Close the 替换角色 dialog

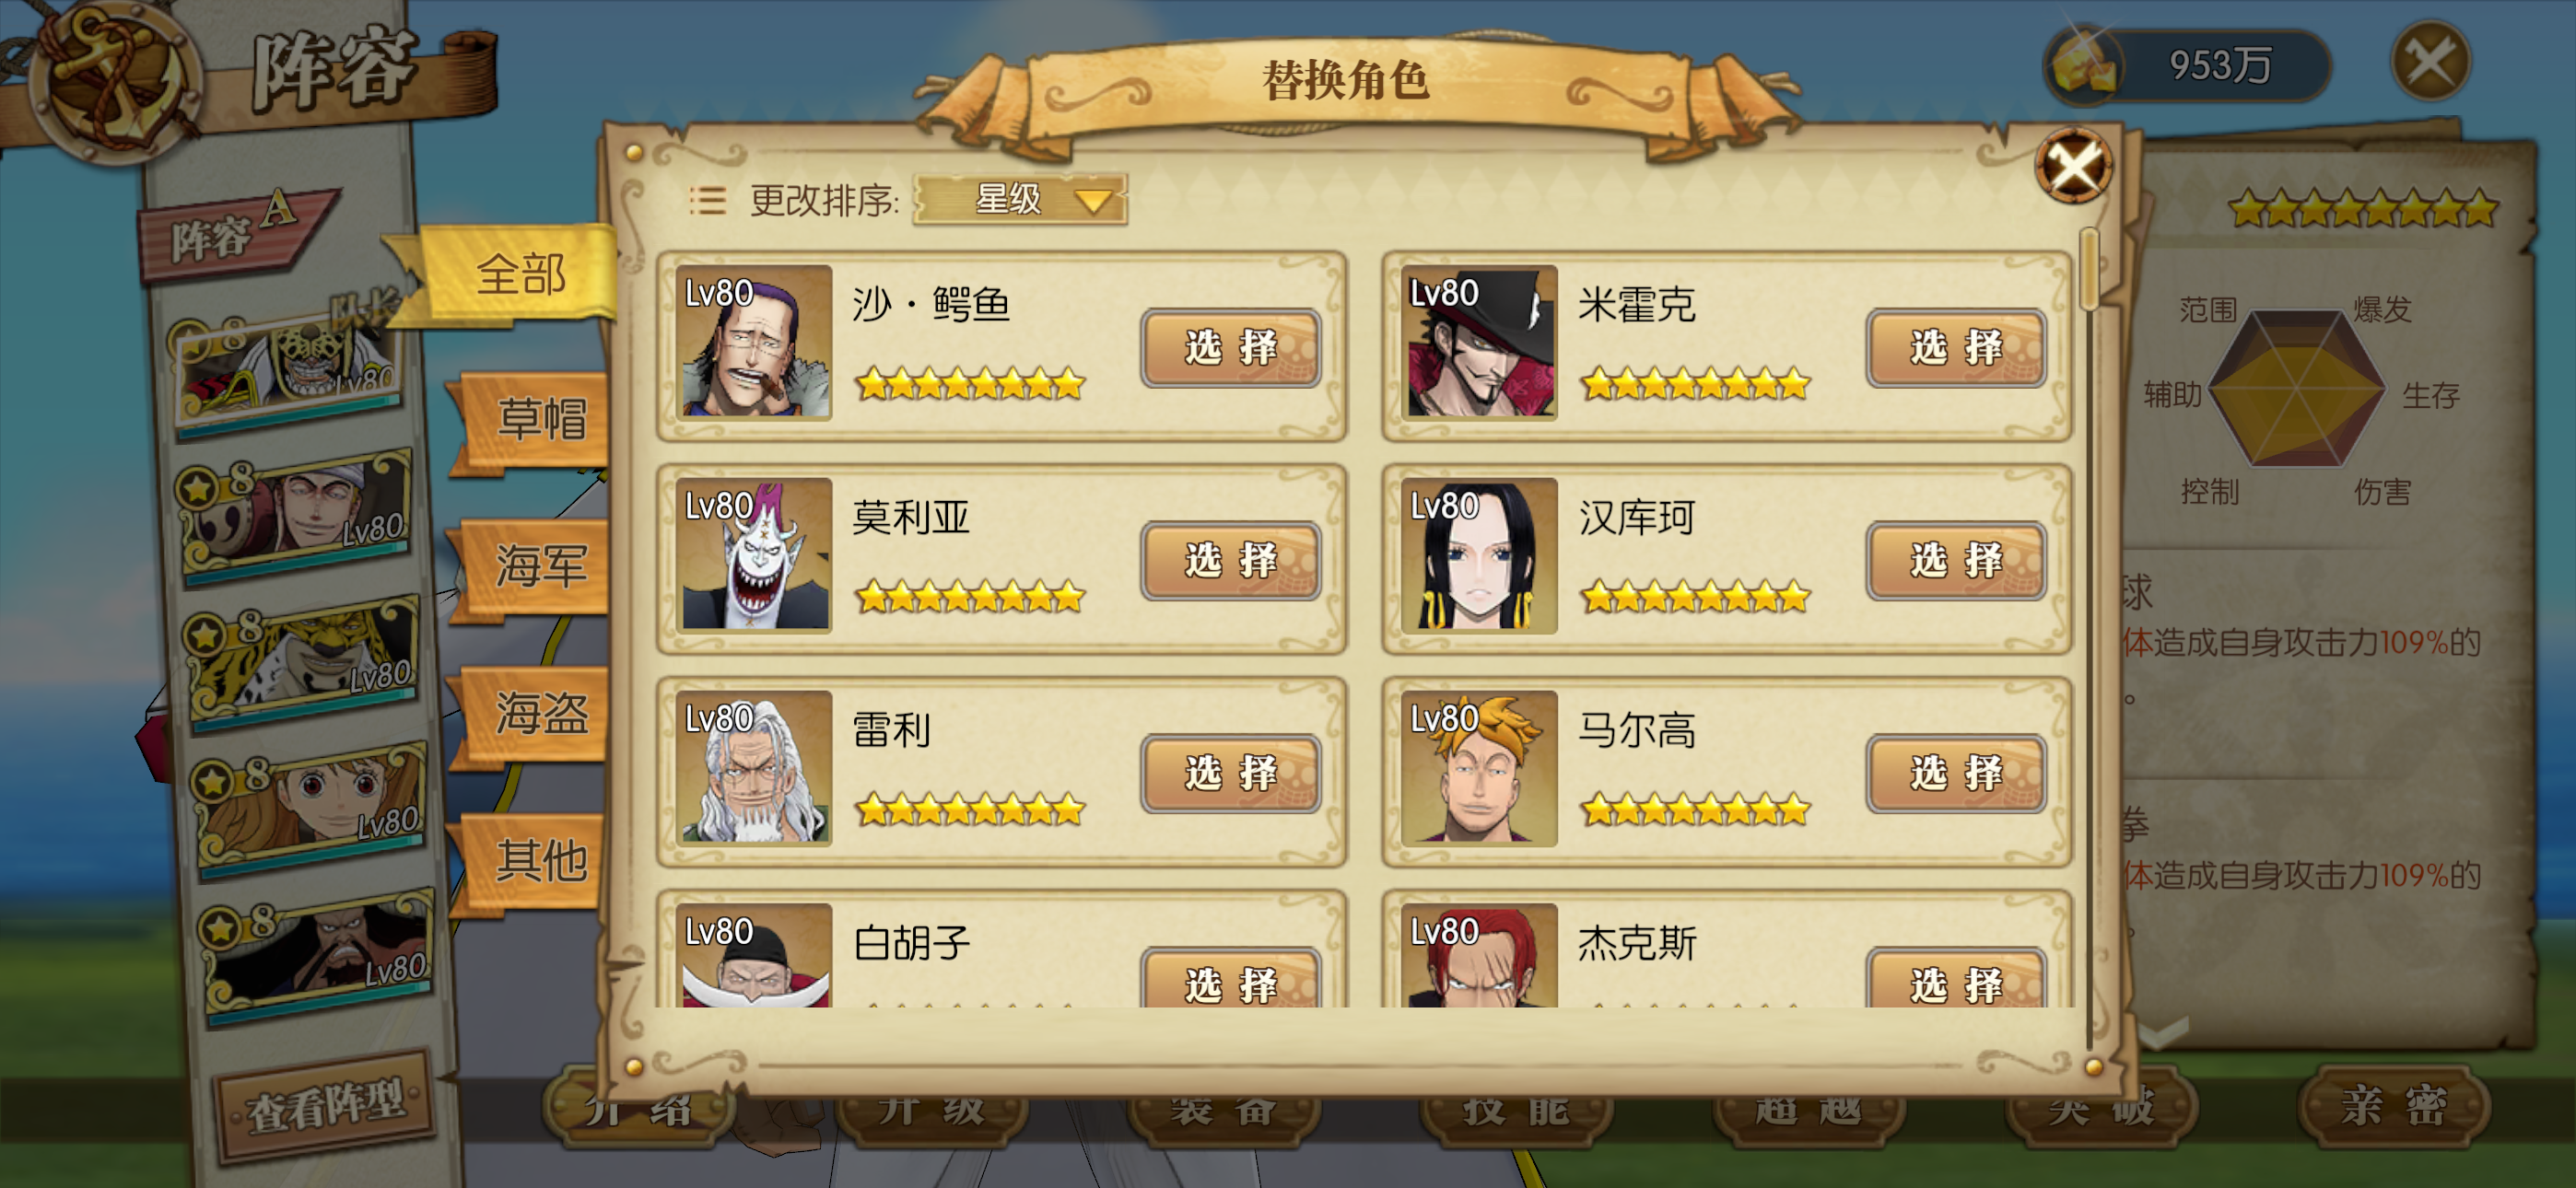[x=2074, y=166]
